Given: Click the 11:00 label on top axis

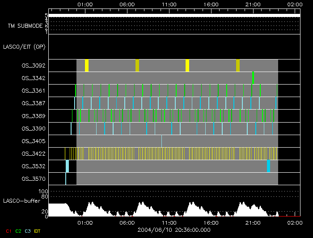Looking at the screenshot, I should 169,4.
